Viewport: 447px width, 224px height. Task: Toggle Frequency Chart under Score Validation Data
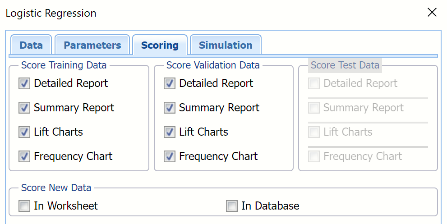click(170, 156)
